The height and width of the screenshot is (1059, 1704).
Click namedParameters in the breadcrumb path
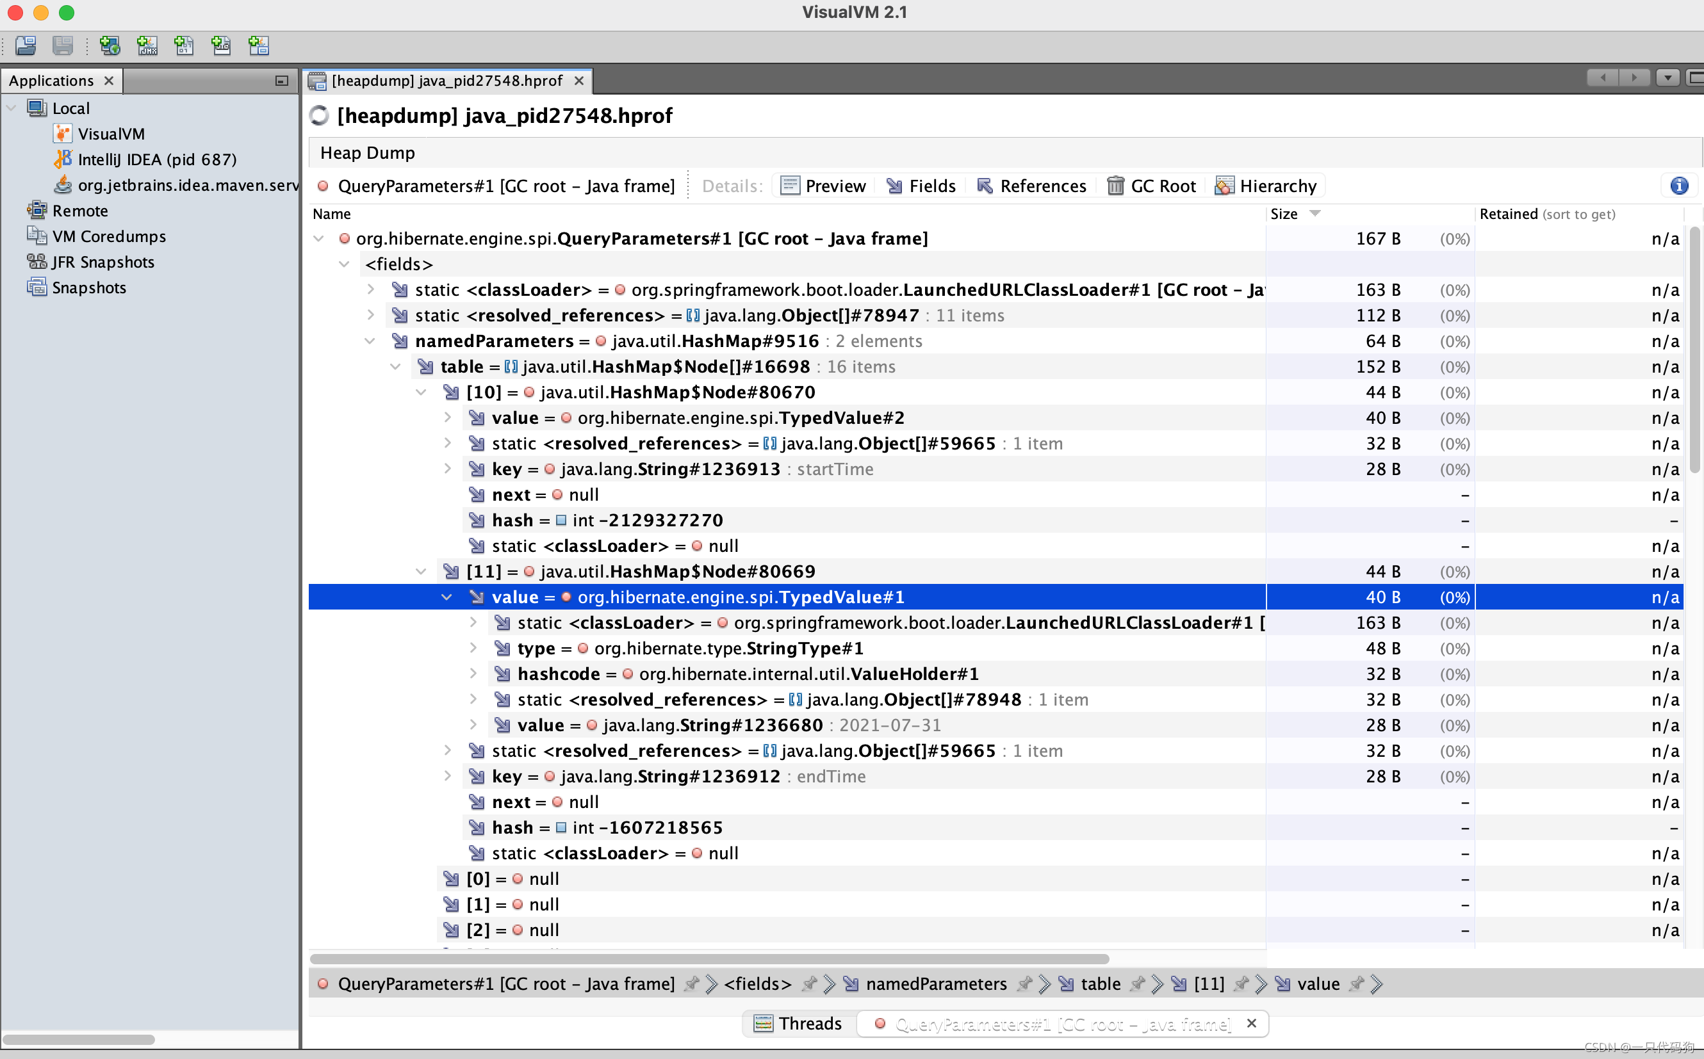pos(935,984)
